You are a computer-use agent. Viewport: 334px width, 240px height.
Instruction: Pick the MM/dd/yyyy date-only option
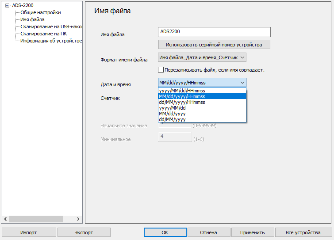tap(172, 114)
